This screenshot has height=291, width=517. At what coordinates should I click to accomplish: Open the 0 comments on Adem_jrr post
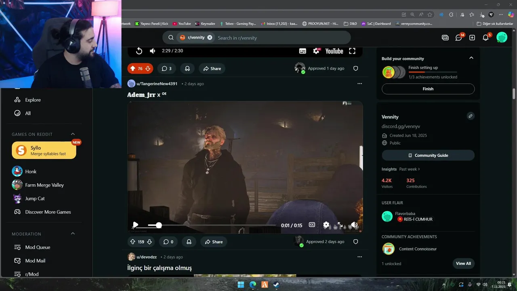coord(168,242)
